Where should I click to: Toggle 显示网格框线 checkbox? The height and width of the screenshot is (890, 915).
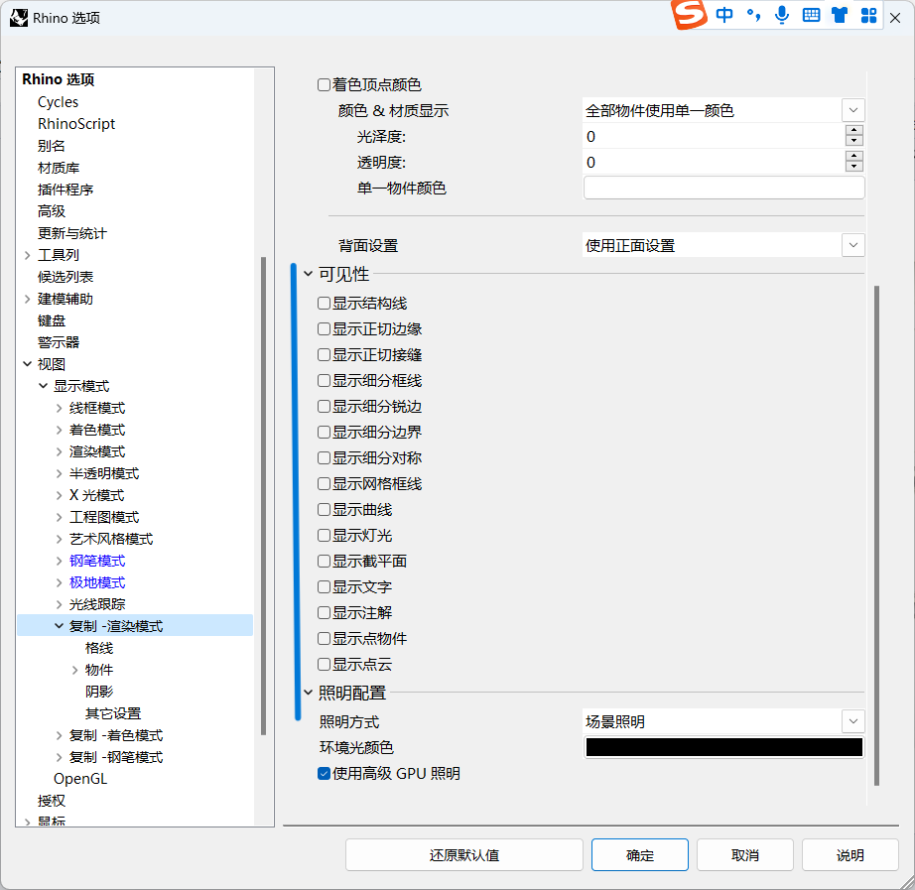324,483
